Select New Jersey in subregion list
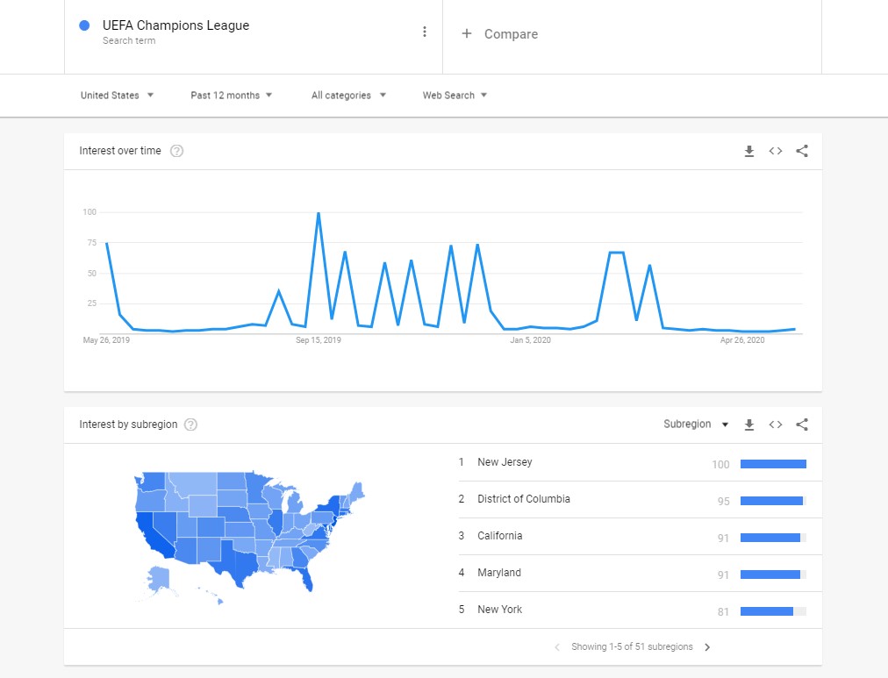Viewport: 888px width, 678px height. (x=505, y=462)
